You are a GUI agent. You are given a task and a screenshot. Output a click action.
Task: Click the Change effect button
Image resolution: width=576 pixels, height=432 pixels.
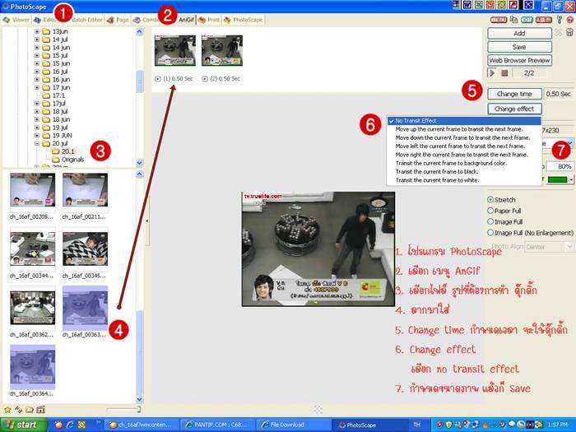(514, 109)
